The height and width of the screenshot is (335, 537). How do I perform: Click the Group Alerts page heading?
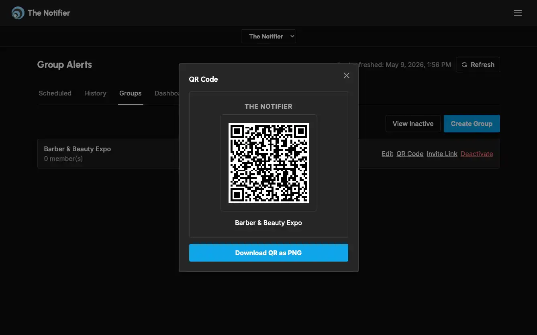point(64,65)
